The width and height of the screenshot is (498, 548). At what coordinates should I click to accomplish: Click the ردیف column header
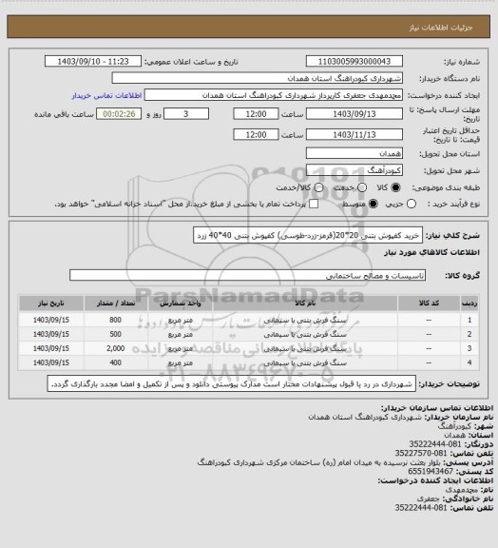[x=469, y=303]
